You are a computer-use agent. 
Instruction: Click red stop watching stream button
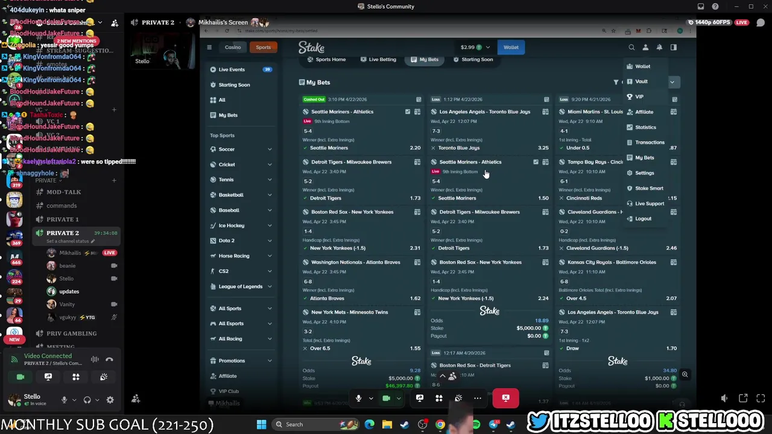coord(505,398)
